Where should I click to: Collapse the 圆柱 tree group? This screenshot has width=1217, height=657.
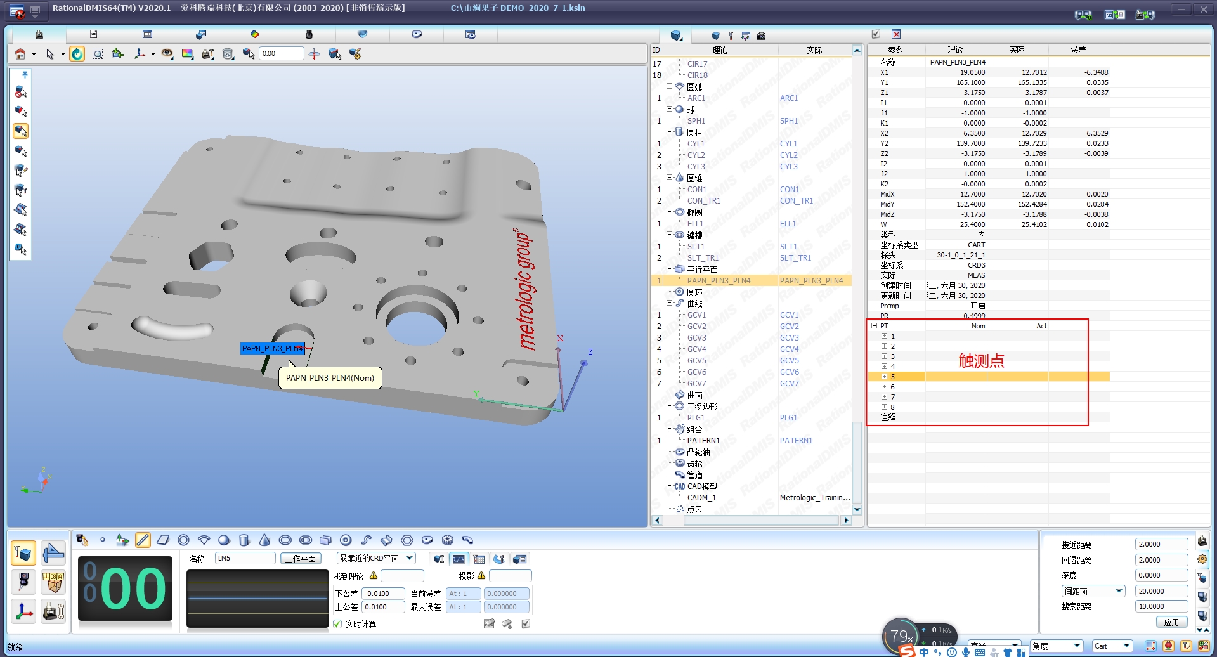669,132
